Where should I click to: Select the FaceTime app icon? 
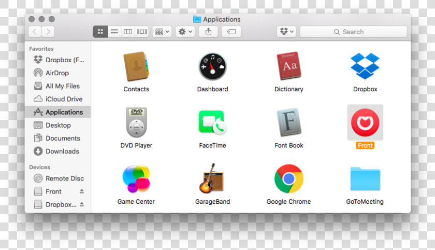pos(212,122)
